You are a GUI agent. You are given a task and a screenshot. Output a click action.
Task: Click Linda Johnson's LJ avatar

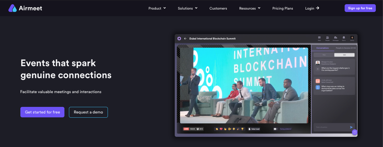tap(318, 81)
